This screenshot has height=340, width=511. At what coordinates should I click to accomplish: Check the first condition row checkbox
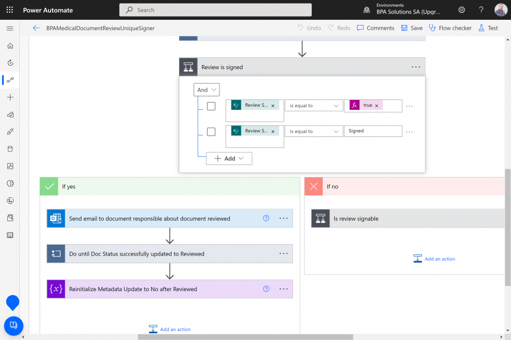pyautogui.click(x=211, y=106)
